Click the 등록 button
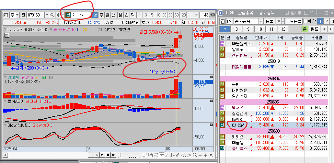 coord(270,21)
